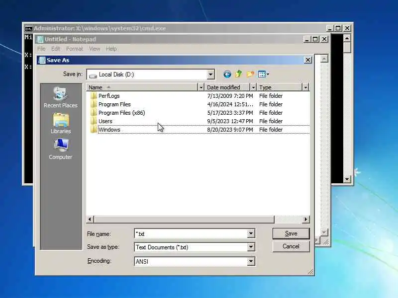Screen dimensions: 398x298
Task: Create a new folder with the toolbar icon
Action: click(x=250, y=74)
